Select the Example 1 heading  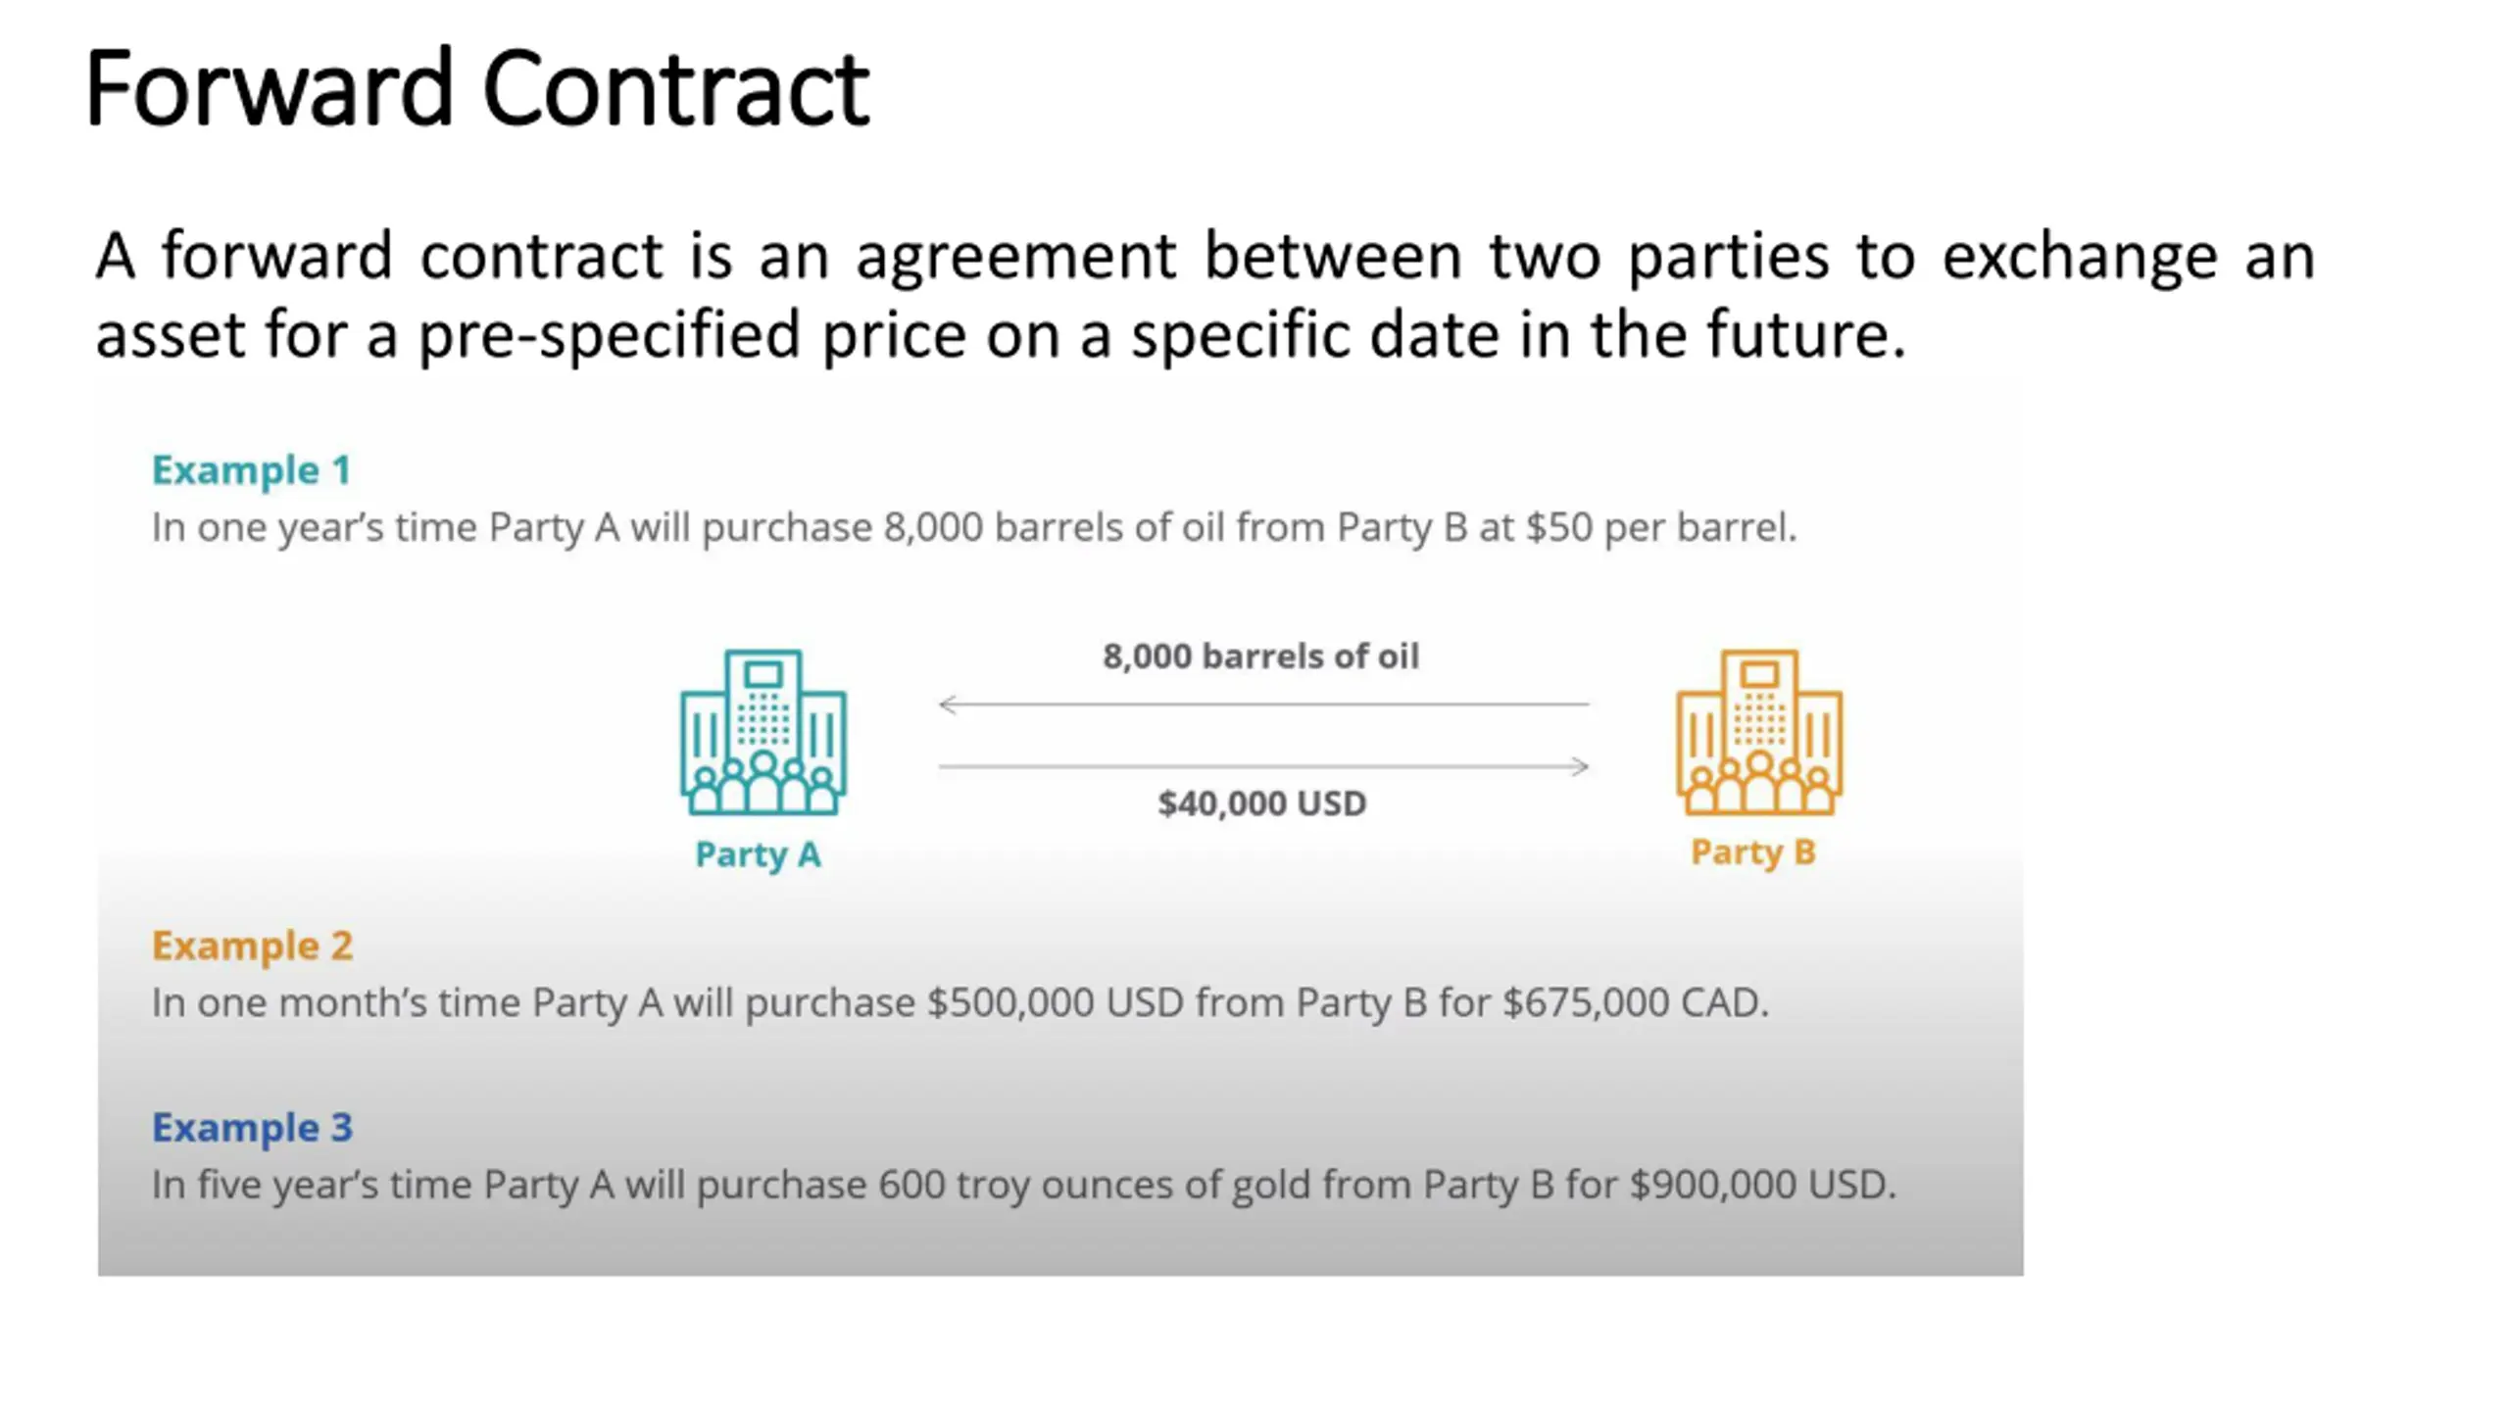pos(251,470)
